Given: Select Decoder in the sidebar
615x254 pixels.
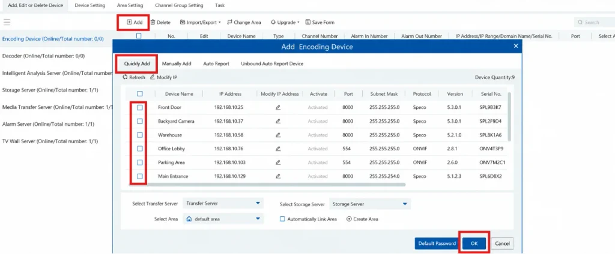Looking at the screenshot, I should coord(43,56).
